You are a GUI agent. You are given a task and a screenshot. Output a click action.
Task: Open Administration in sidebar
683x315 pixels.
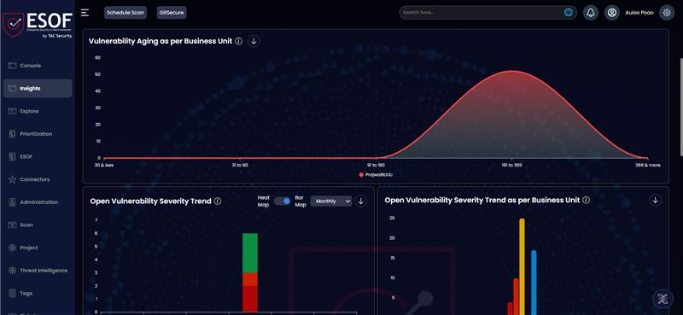38,202
